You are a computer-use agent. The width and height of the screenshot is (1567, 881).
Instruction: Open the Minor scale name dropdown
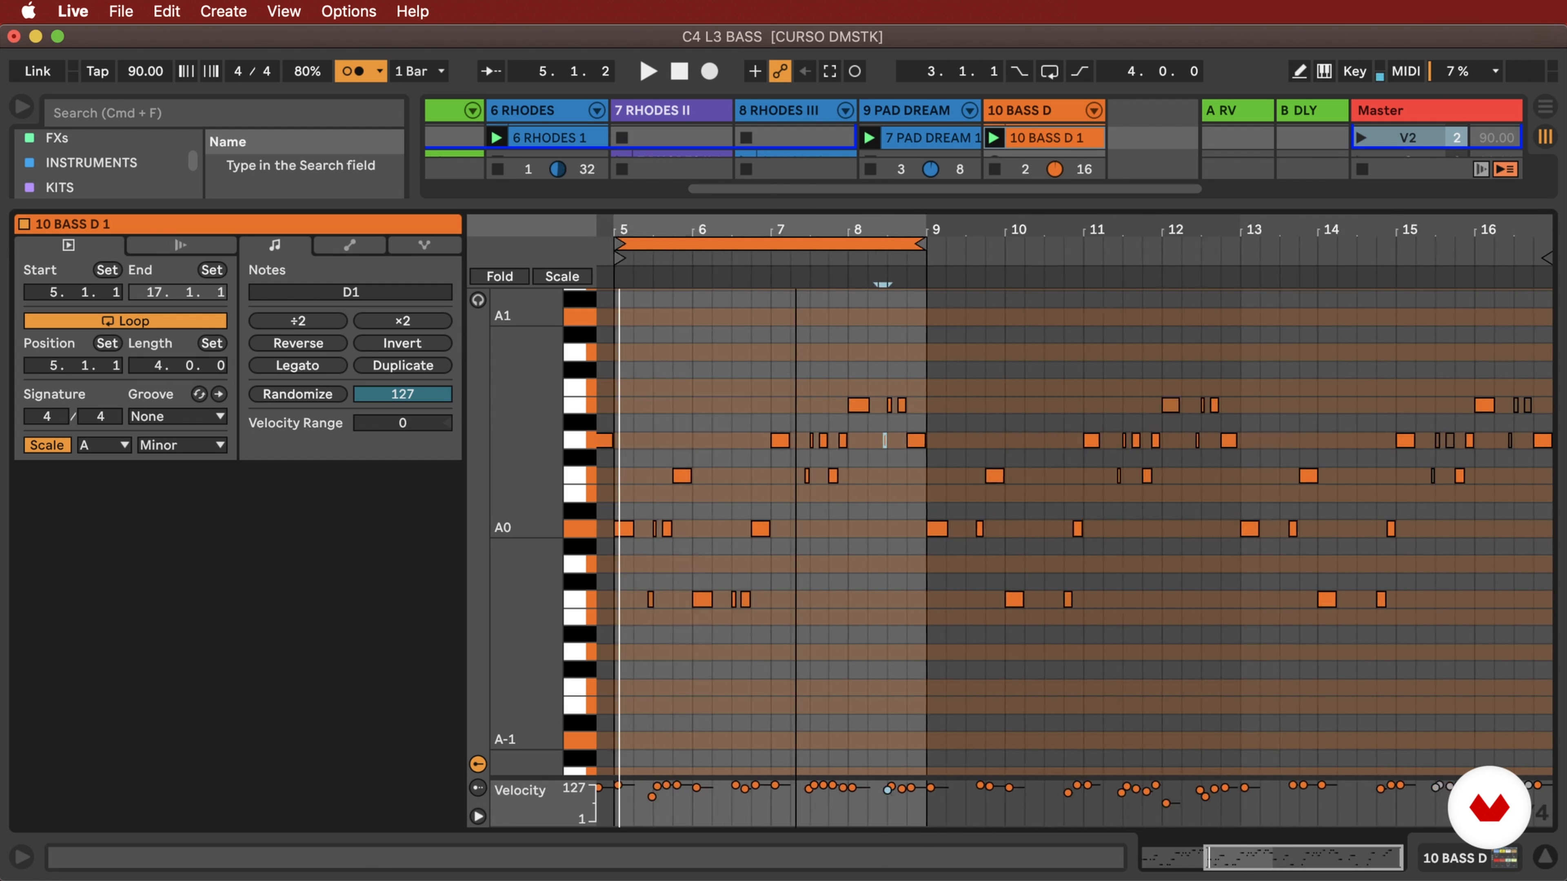(182, 445)
